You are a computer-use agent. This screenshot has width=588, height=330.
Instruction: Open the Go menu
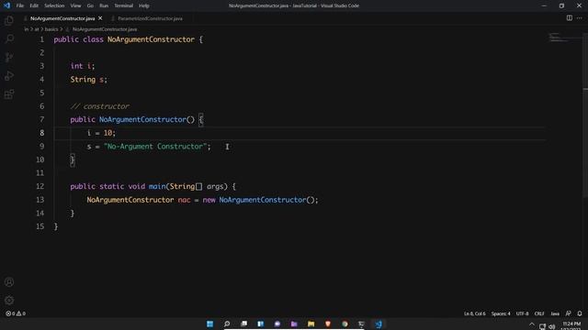point(90,5)
